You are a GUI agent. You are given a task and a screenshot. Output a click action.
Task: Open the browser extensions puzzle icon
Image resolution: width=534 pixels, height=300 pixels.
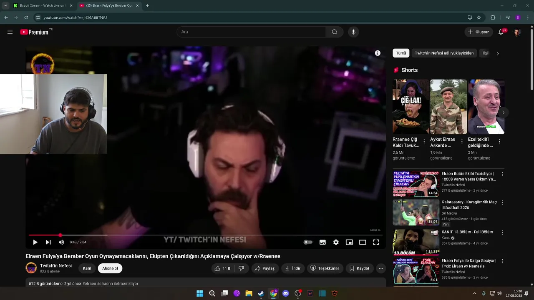(x=493, y=17)
